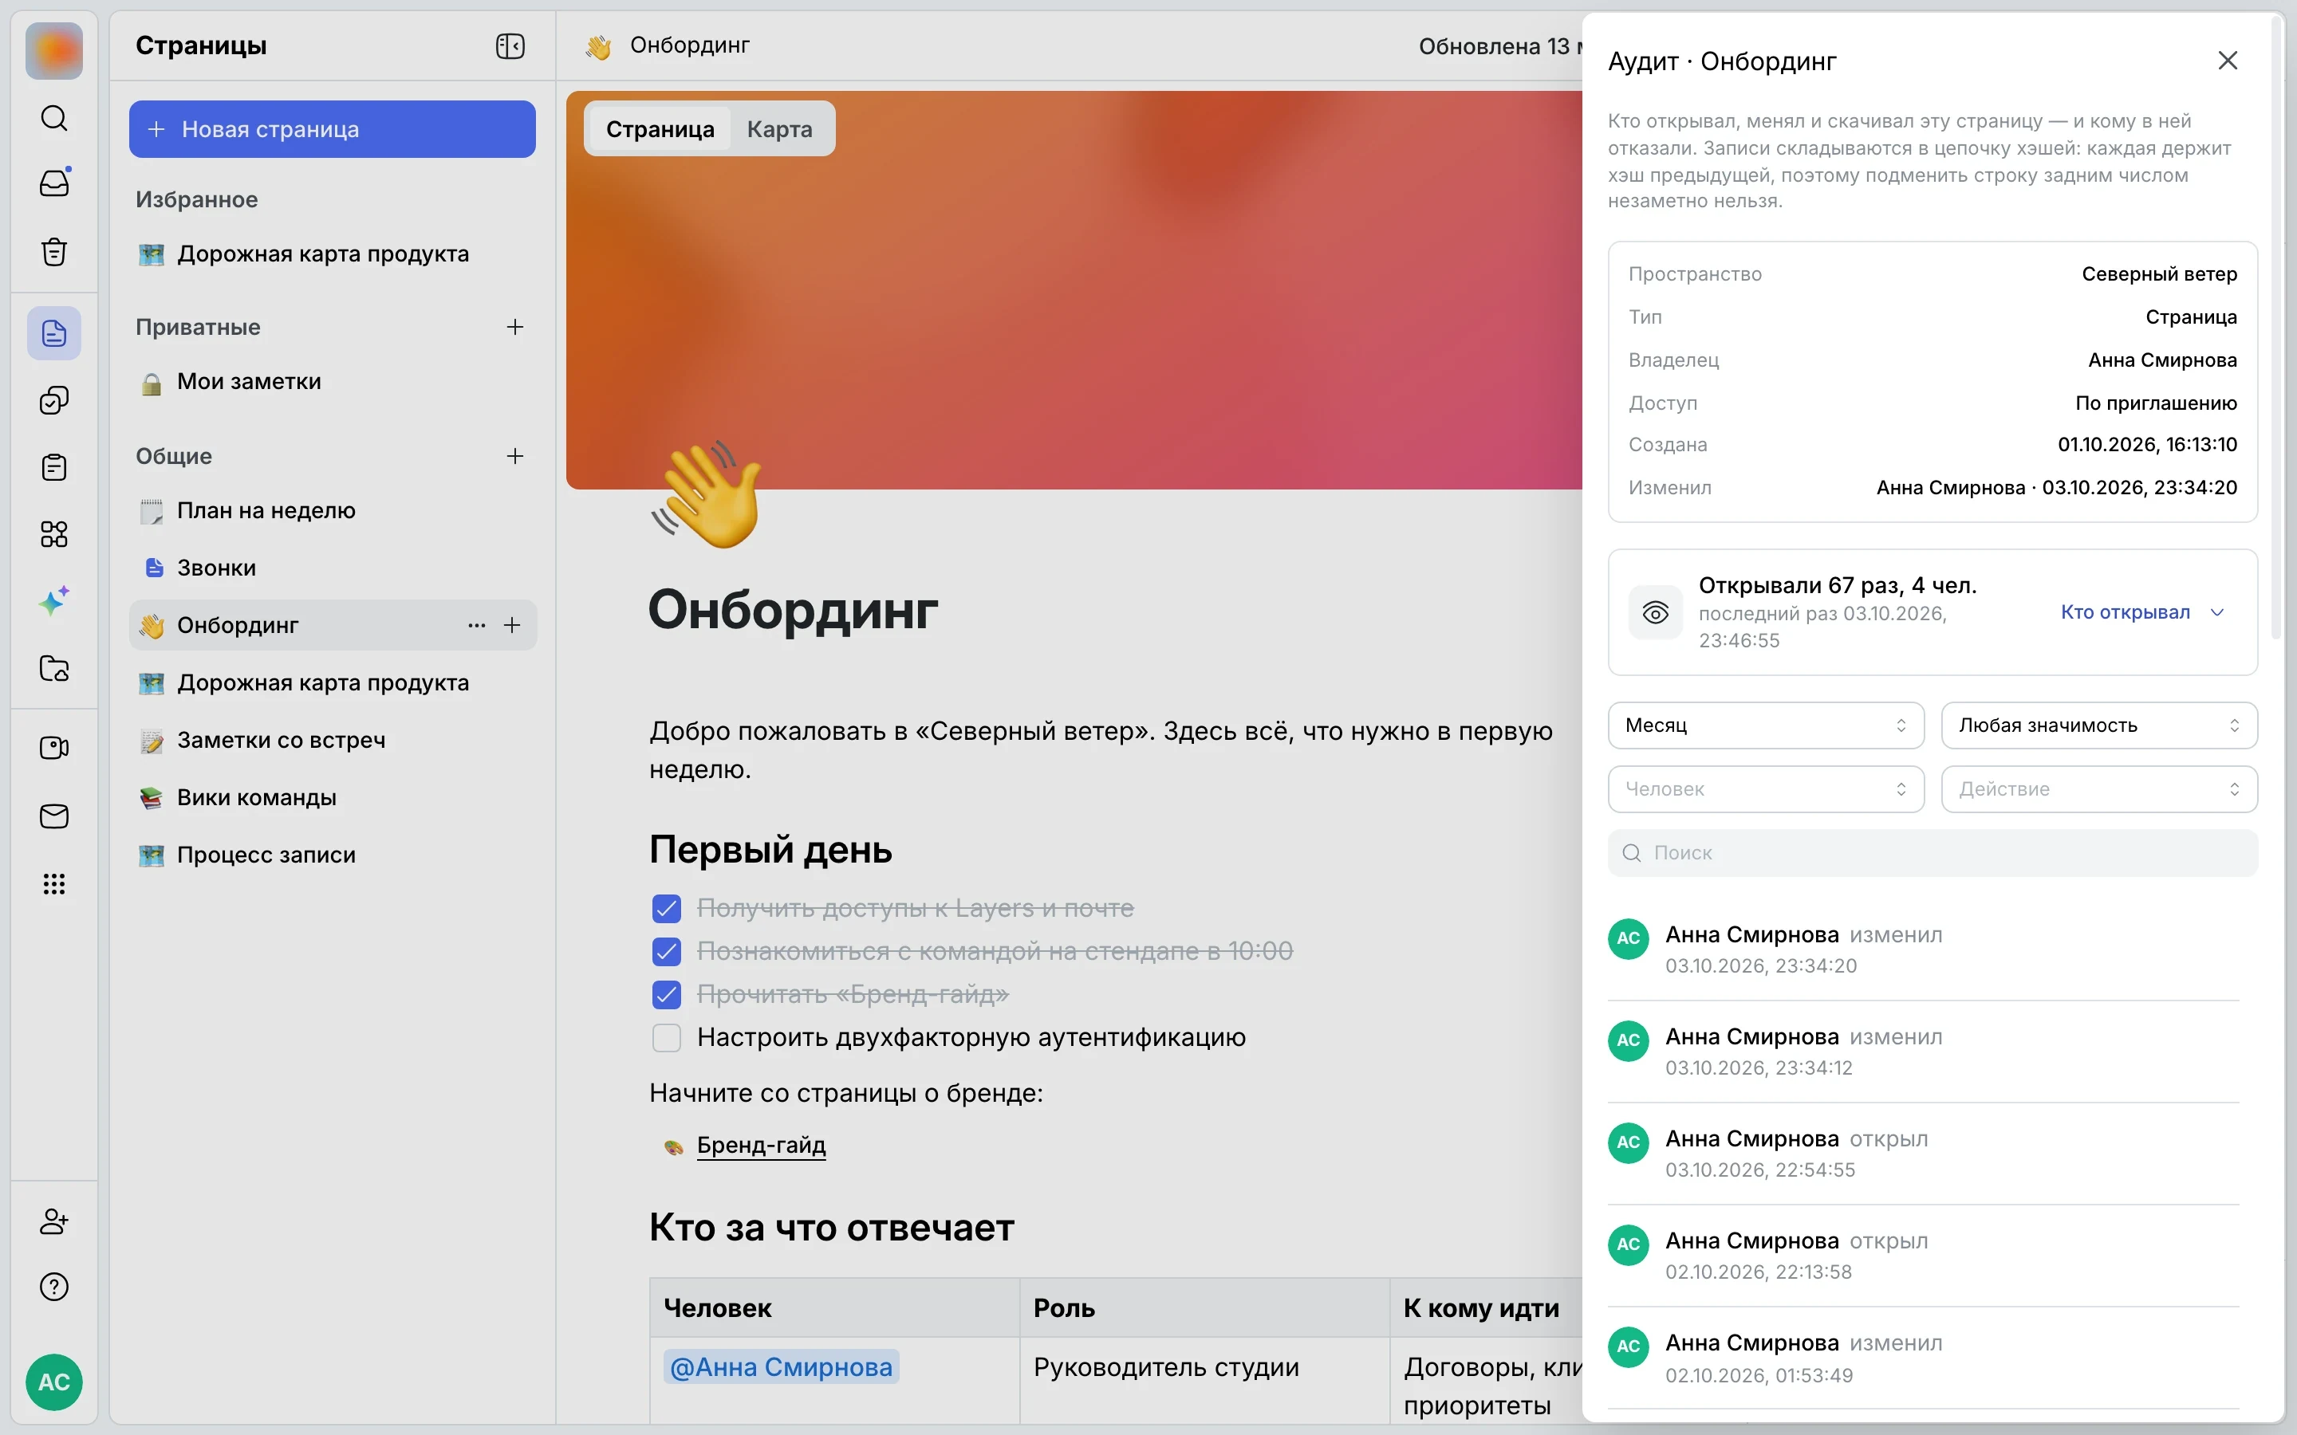Screen dimensions: 2297x1435
Task: Click the audit panel scrollbar
Action: pyautogui.click(x=2275, y=328)
